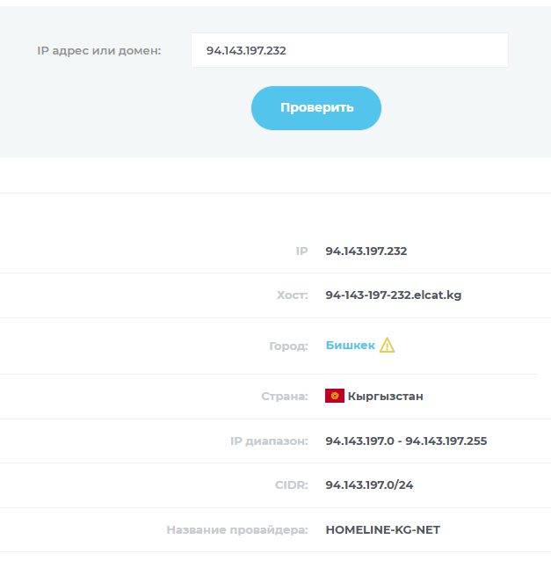Click the yellow warning triangle icon
Screen dimensions: 551x561
(x=387, y=345)
